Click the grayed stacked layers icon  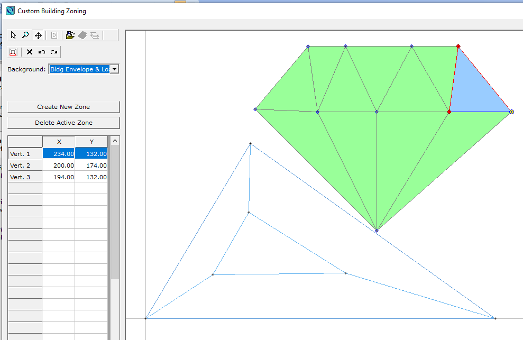click(x=95, y=35)
